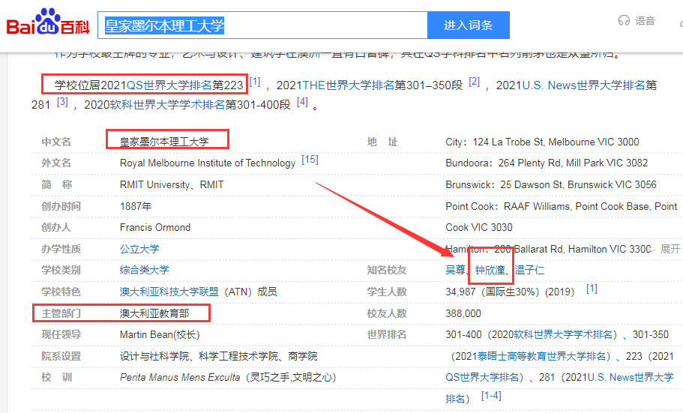The image size is (683, 413).
Task: Click the 世界排名 label
Action: point(387,334)
